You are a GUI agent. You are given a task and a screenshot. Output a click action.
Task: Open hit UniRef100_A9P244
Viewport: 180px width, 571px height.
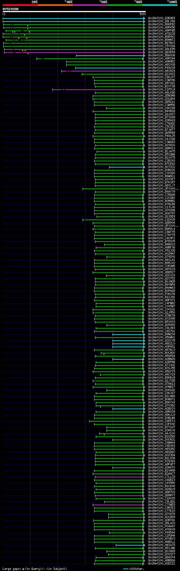(161, 59)
